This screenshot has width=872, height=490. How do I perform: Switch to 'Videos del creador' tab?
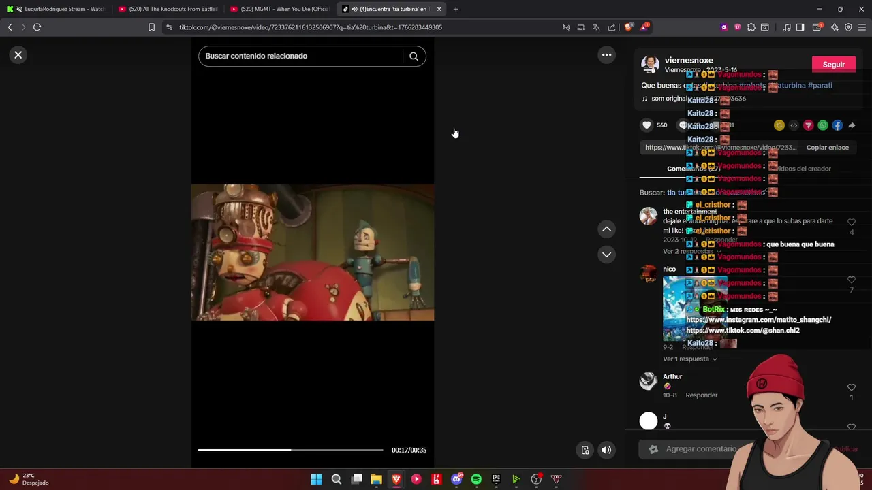point(803,169)
